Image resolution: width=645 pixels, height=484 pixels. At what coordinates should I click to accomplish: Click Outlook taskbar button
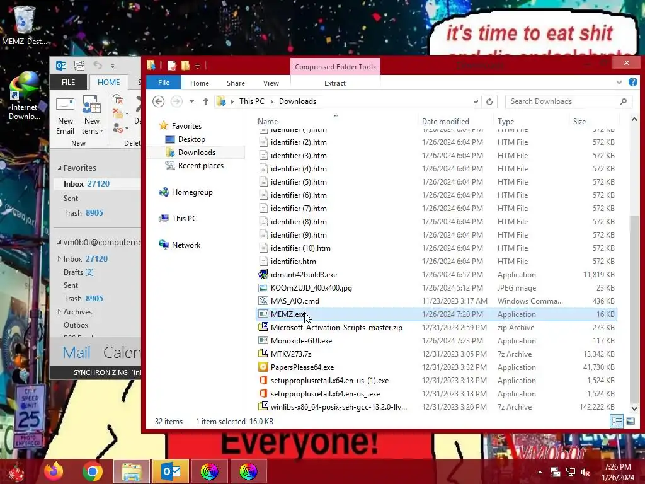[x=170, y=471]
